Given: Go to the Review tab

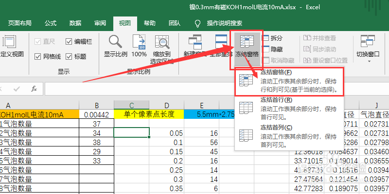Looking at the screenshot, I should coord(100,23).
